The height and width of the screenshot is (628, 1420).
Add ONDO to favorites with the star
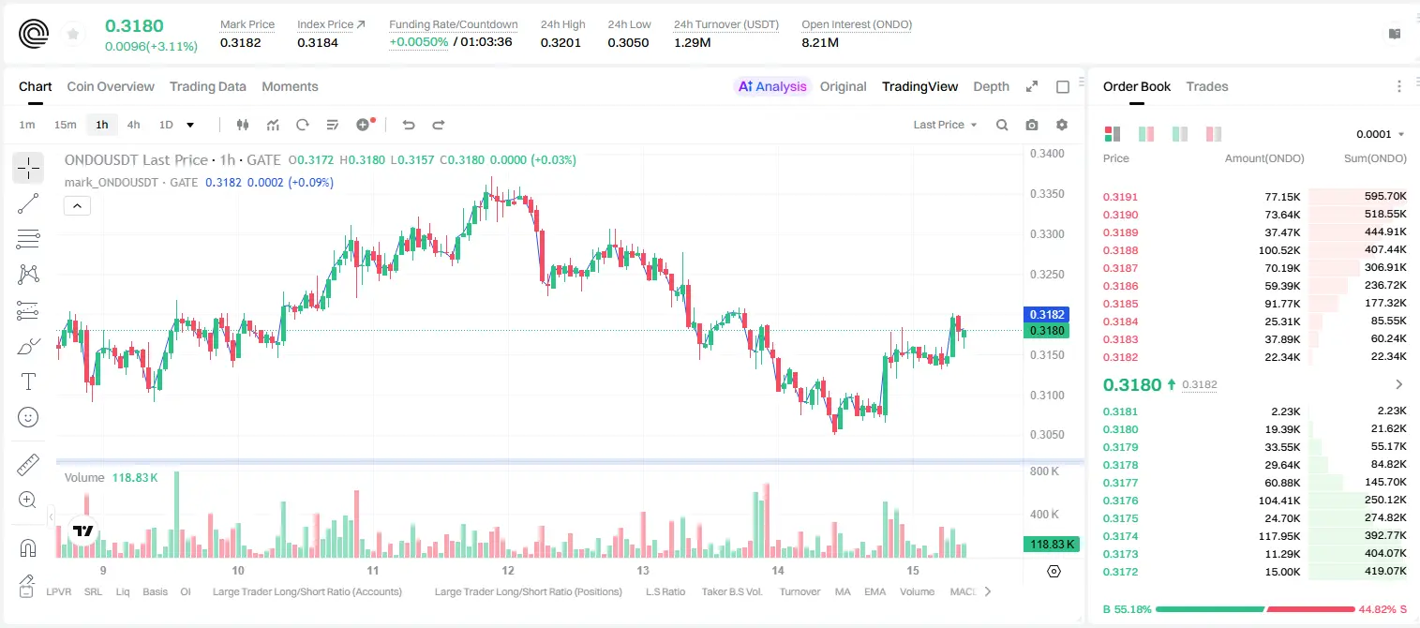(x=73, y=35)
